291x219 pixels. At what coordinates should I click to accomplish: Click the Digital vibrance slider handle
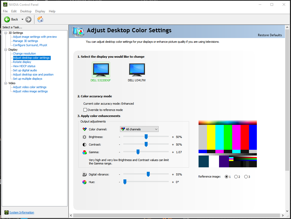click(148, 174)
